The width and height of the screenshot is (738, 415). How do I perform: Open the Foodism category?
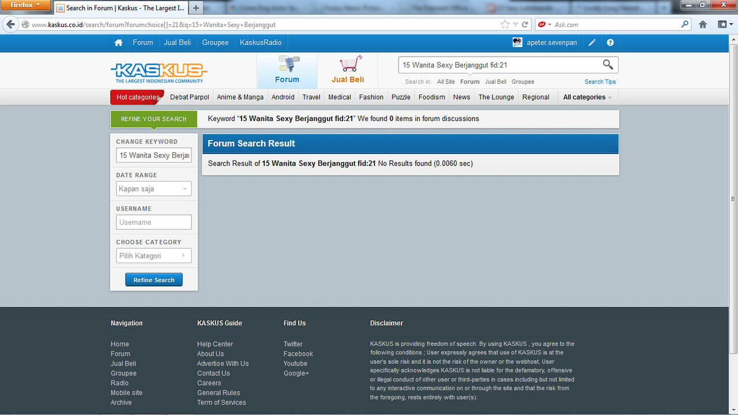432,97
